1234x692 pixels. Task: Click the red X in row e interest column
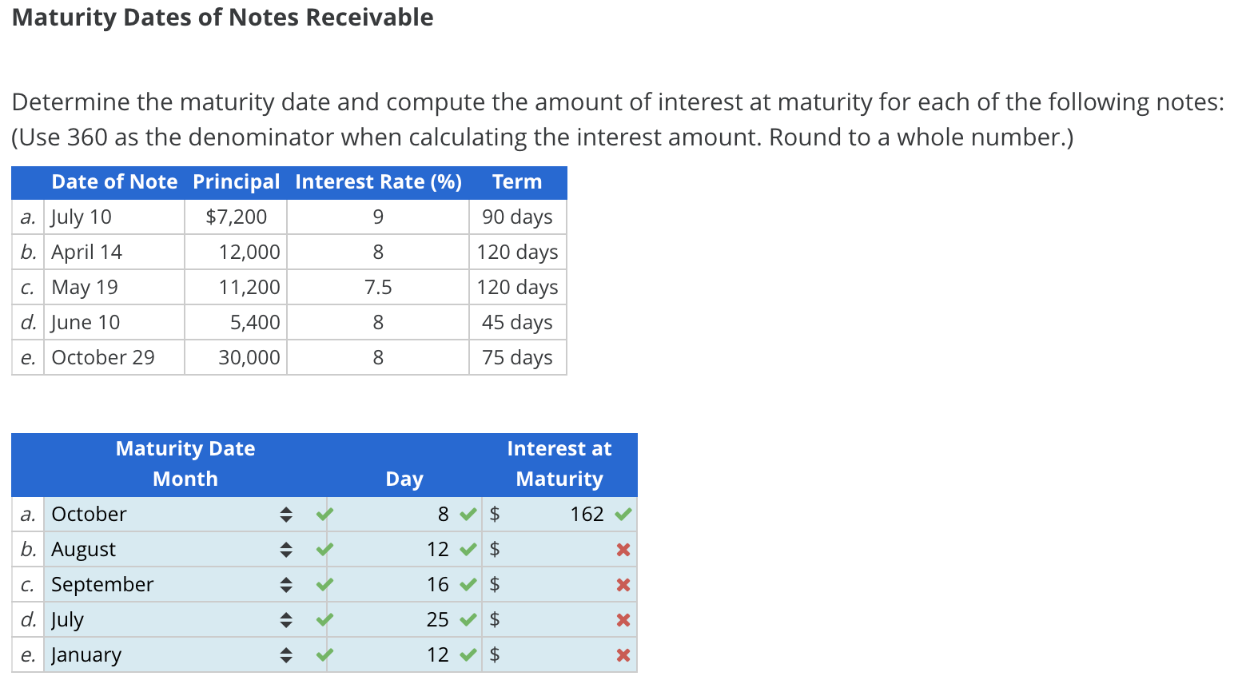click(623, 655)
